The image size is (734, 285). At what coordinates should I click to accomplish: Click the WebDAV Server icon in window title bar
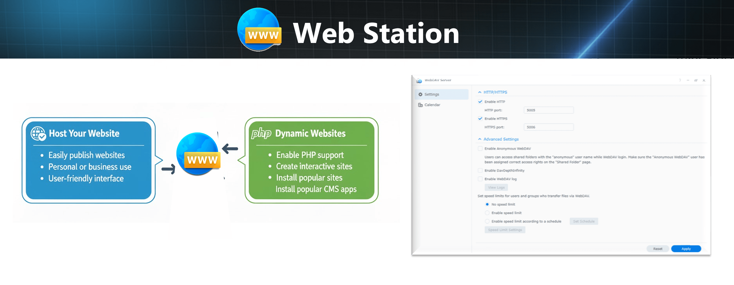coord(419,80)
